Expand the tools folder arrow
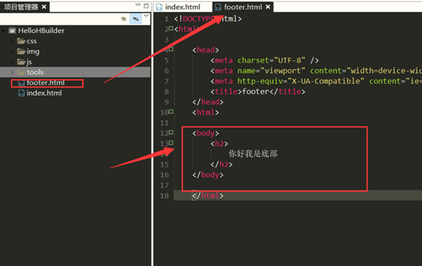The image size is (422, 266). (12, 72)
